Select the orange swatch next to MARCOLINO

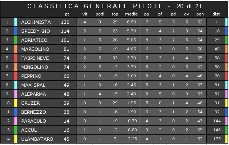[x=15, y=49]
